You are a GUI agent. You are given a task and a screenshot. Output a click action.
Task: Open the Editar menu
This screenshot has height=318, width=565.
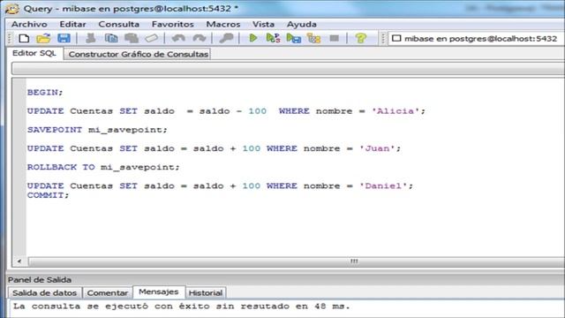72,24
